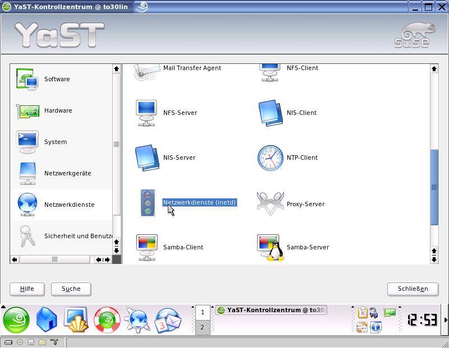449x348 pixels.
Task: Toggle the sticky pin button in title bar
Action: pyautogui.click(x=142, y=7)
